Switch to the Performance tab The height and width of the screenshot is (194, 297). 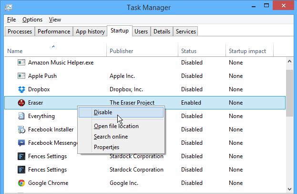pyautogui.click(x=54, y=32)
